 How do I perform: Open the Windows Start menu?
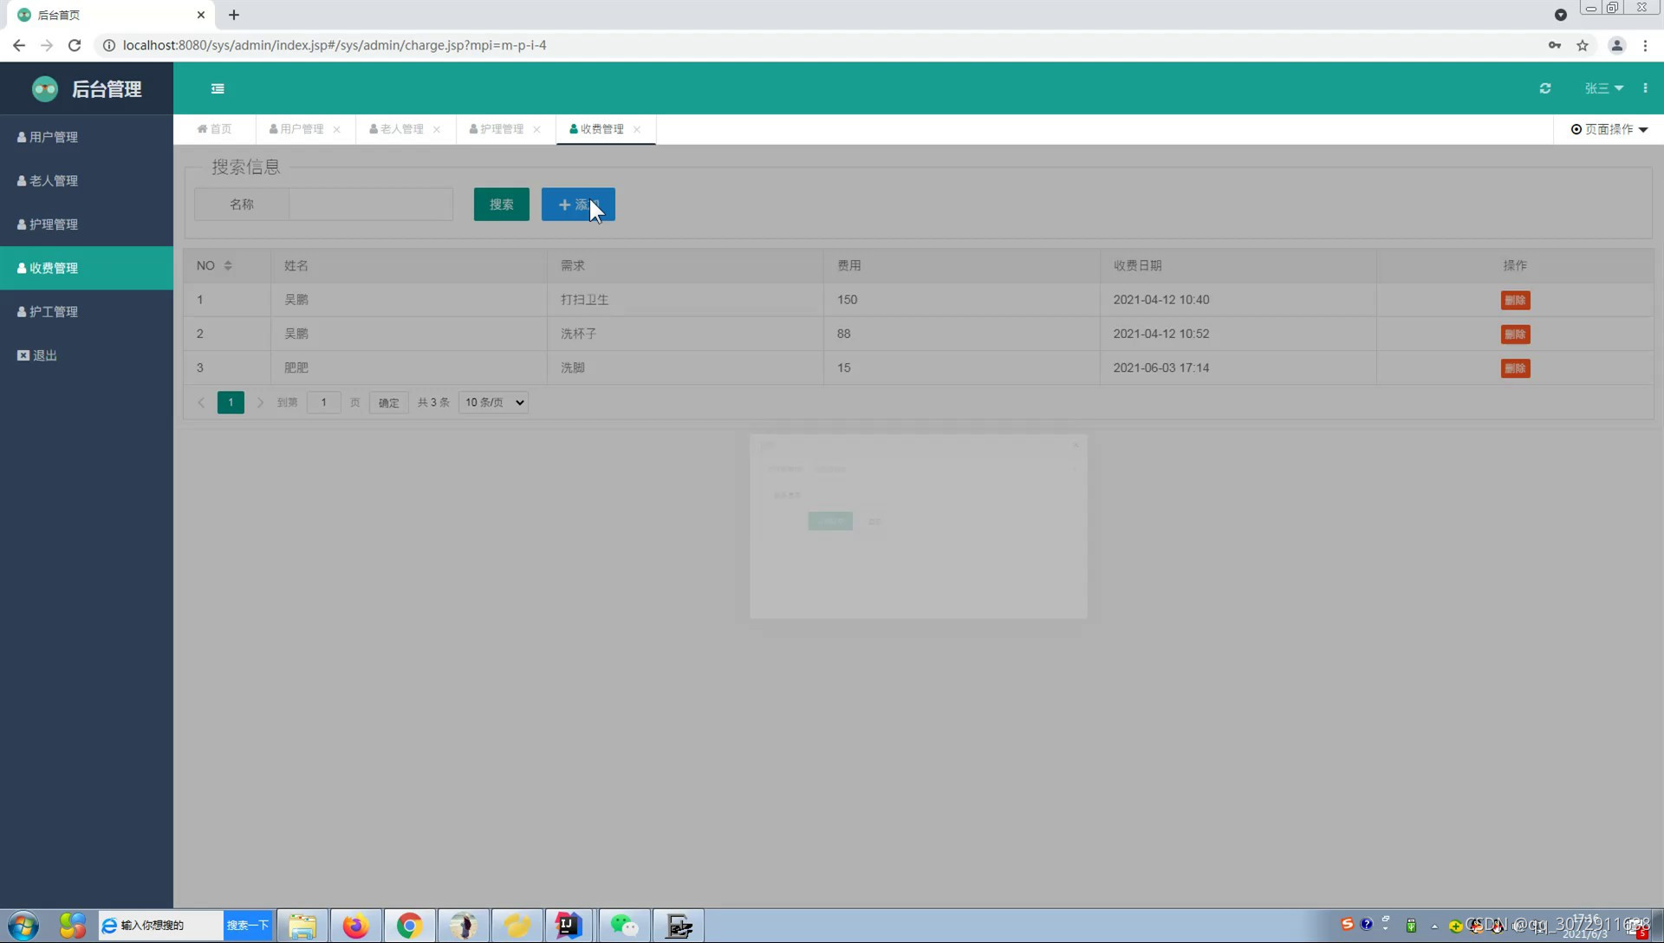(23, 926)
